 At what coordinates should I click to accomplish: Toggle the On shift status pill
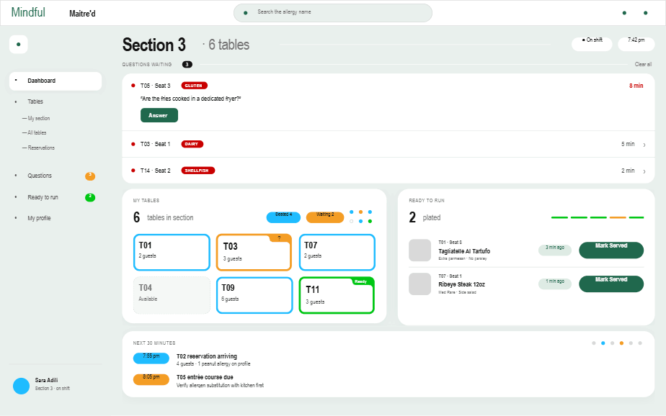pyautogui.click(x=592, y=44)
